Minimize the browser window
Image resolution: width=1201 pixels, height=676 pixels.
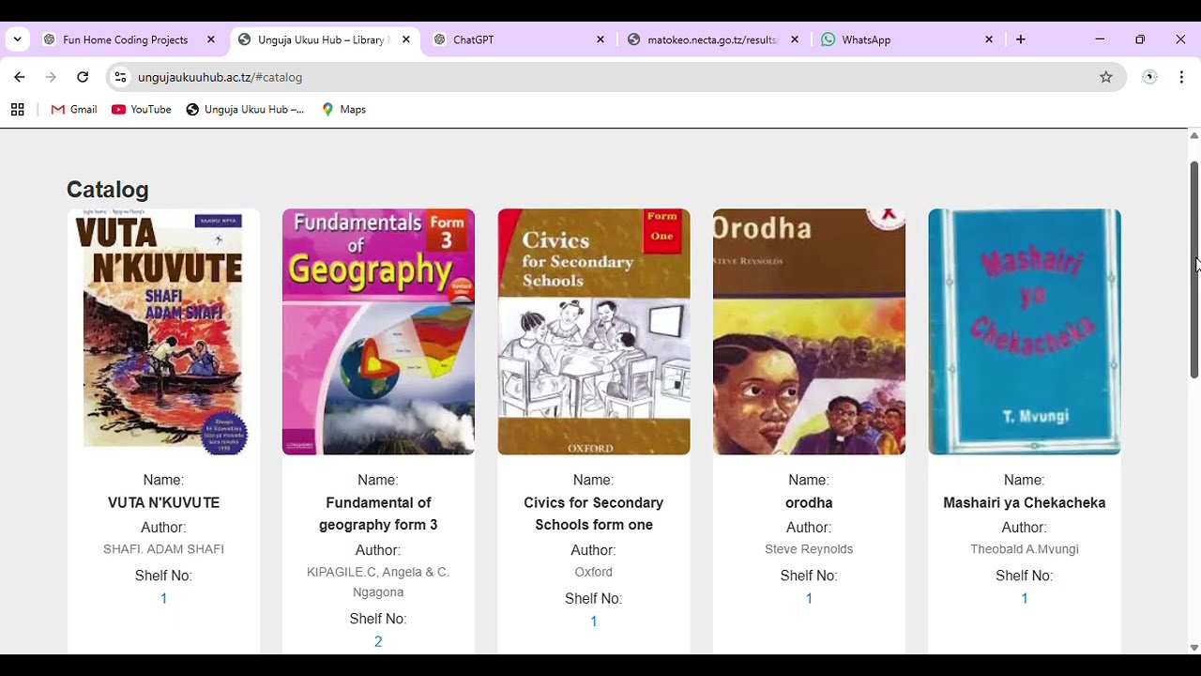(1100, 39)
